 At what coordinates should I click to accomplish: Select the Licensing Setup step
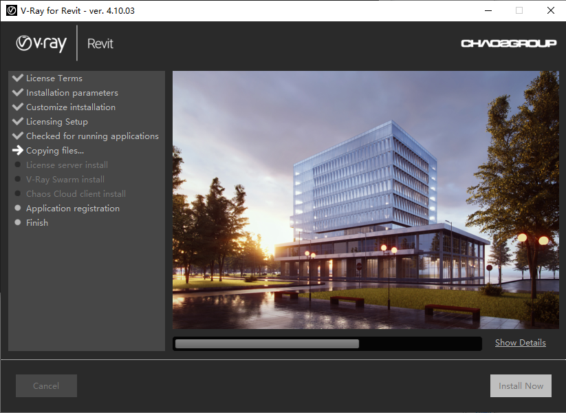(56, 122)
